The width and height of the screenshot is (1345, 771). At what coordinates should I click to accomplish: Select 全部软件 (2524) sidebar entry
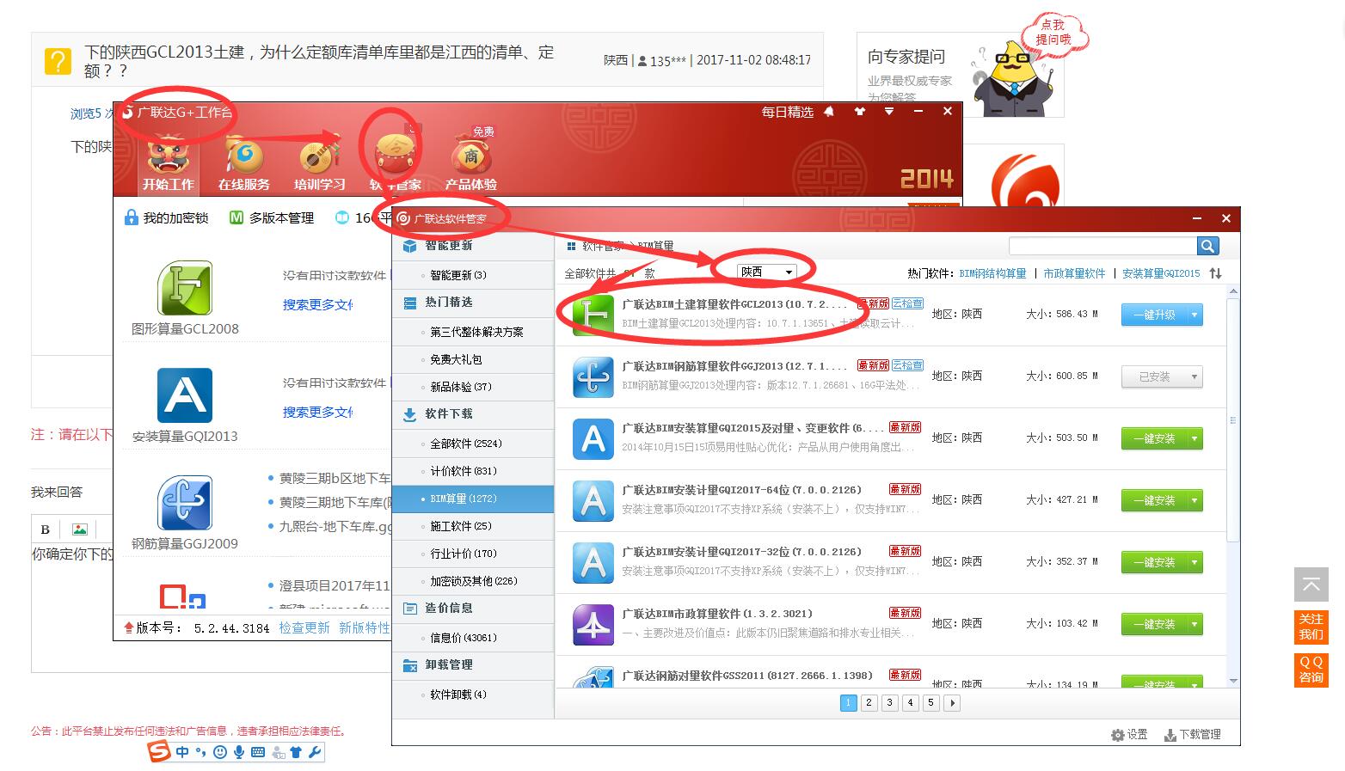click(473, 444)
